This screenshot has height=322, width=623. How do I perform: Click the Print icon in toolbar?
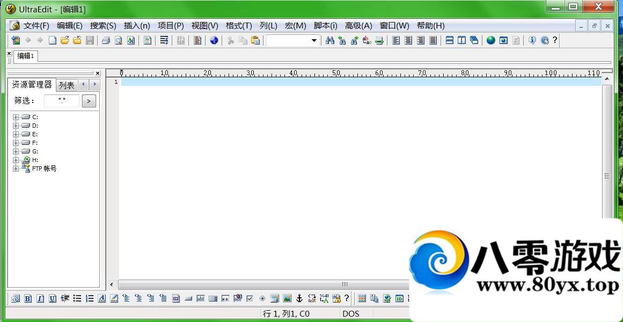point(106,40)
